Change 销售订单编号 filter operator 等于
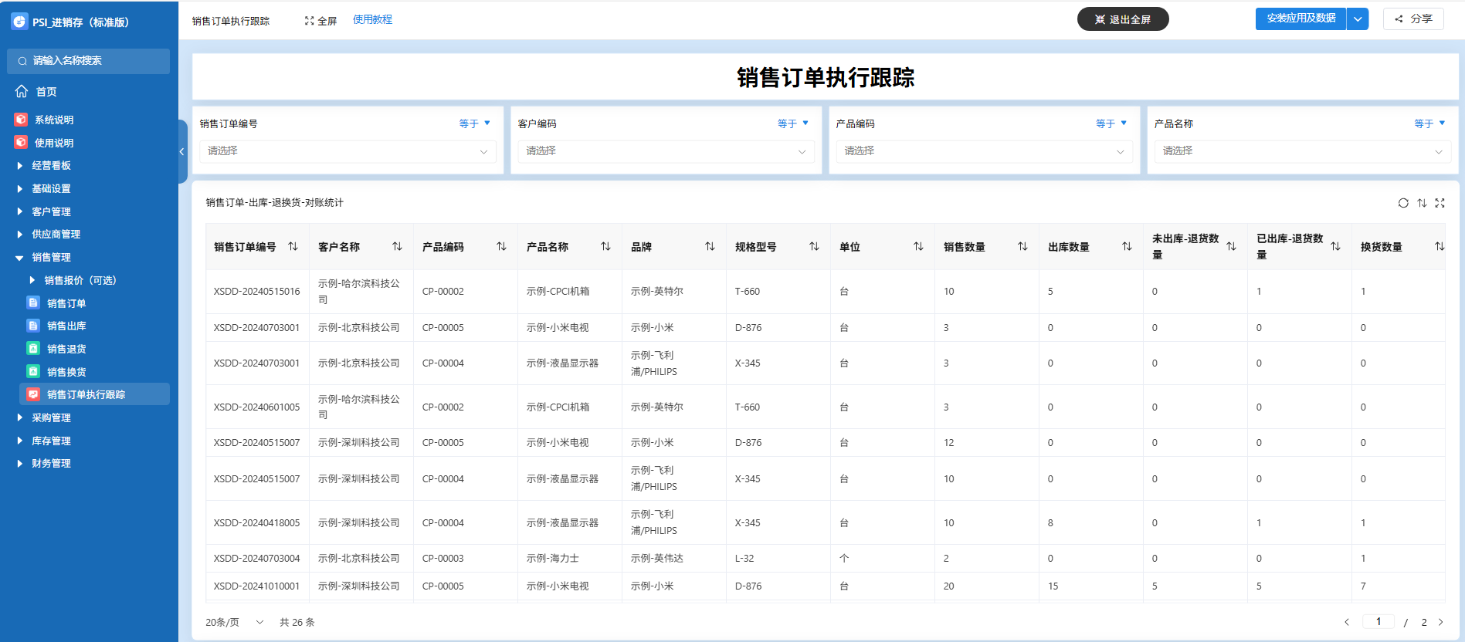 point(474,123)
